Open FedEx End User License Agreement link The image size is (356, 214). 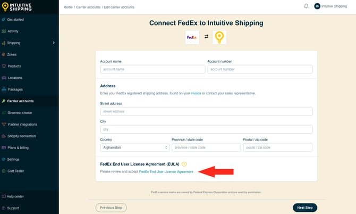[x=166, y=172]
